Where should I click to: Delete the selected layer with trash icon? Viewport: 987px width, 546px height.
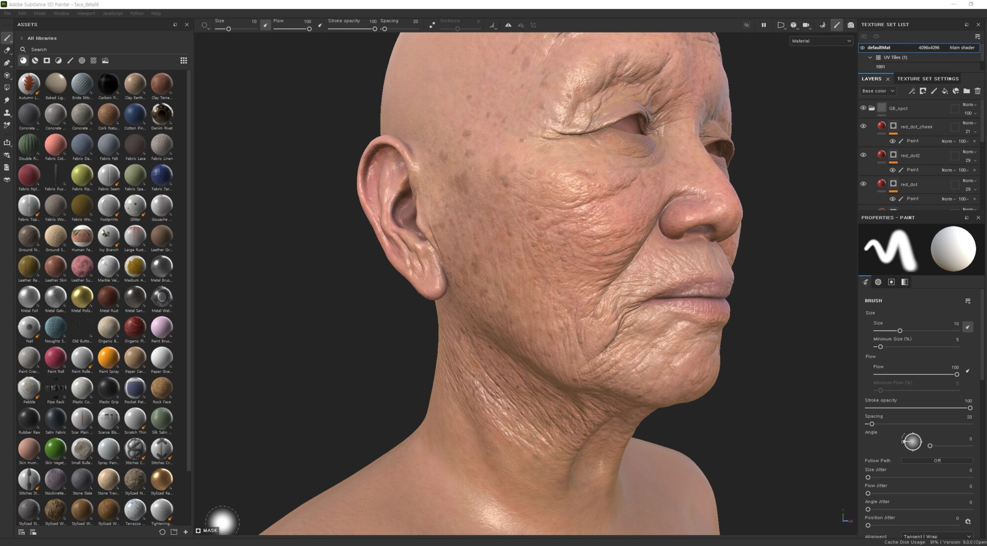978,91
